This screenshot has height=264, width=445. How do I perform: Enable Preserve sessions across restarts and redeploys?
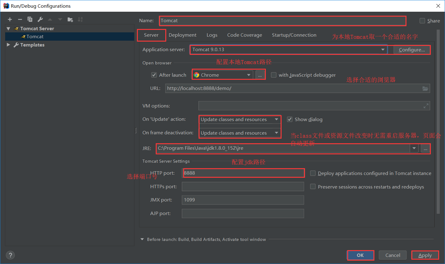click(313, 187)
